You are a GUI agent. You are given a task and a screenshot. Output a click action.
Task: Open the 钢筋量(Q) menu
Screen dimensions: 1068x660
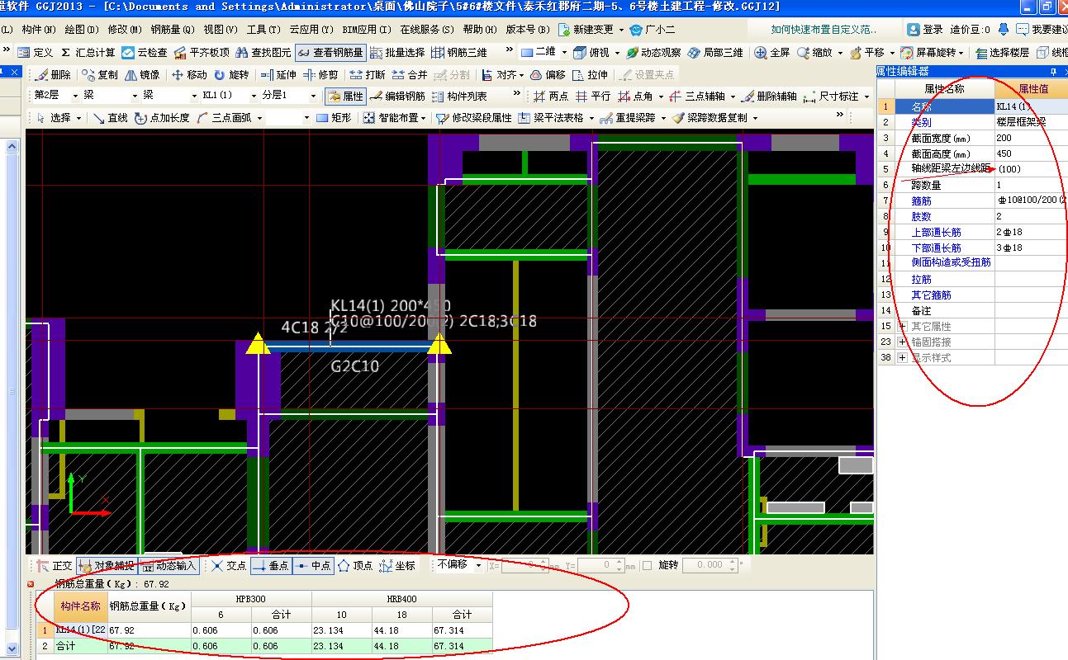pos(173,30)
